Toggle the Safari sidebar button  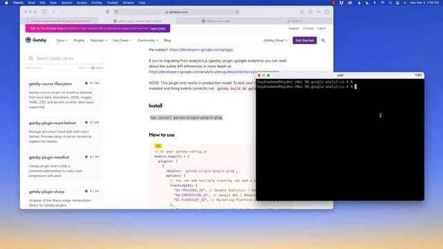(44, 12)
